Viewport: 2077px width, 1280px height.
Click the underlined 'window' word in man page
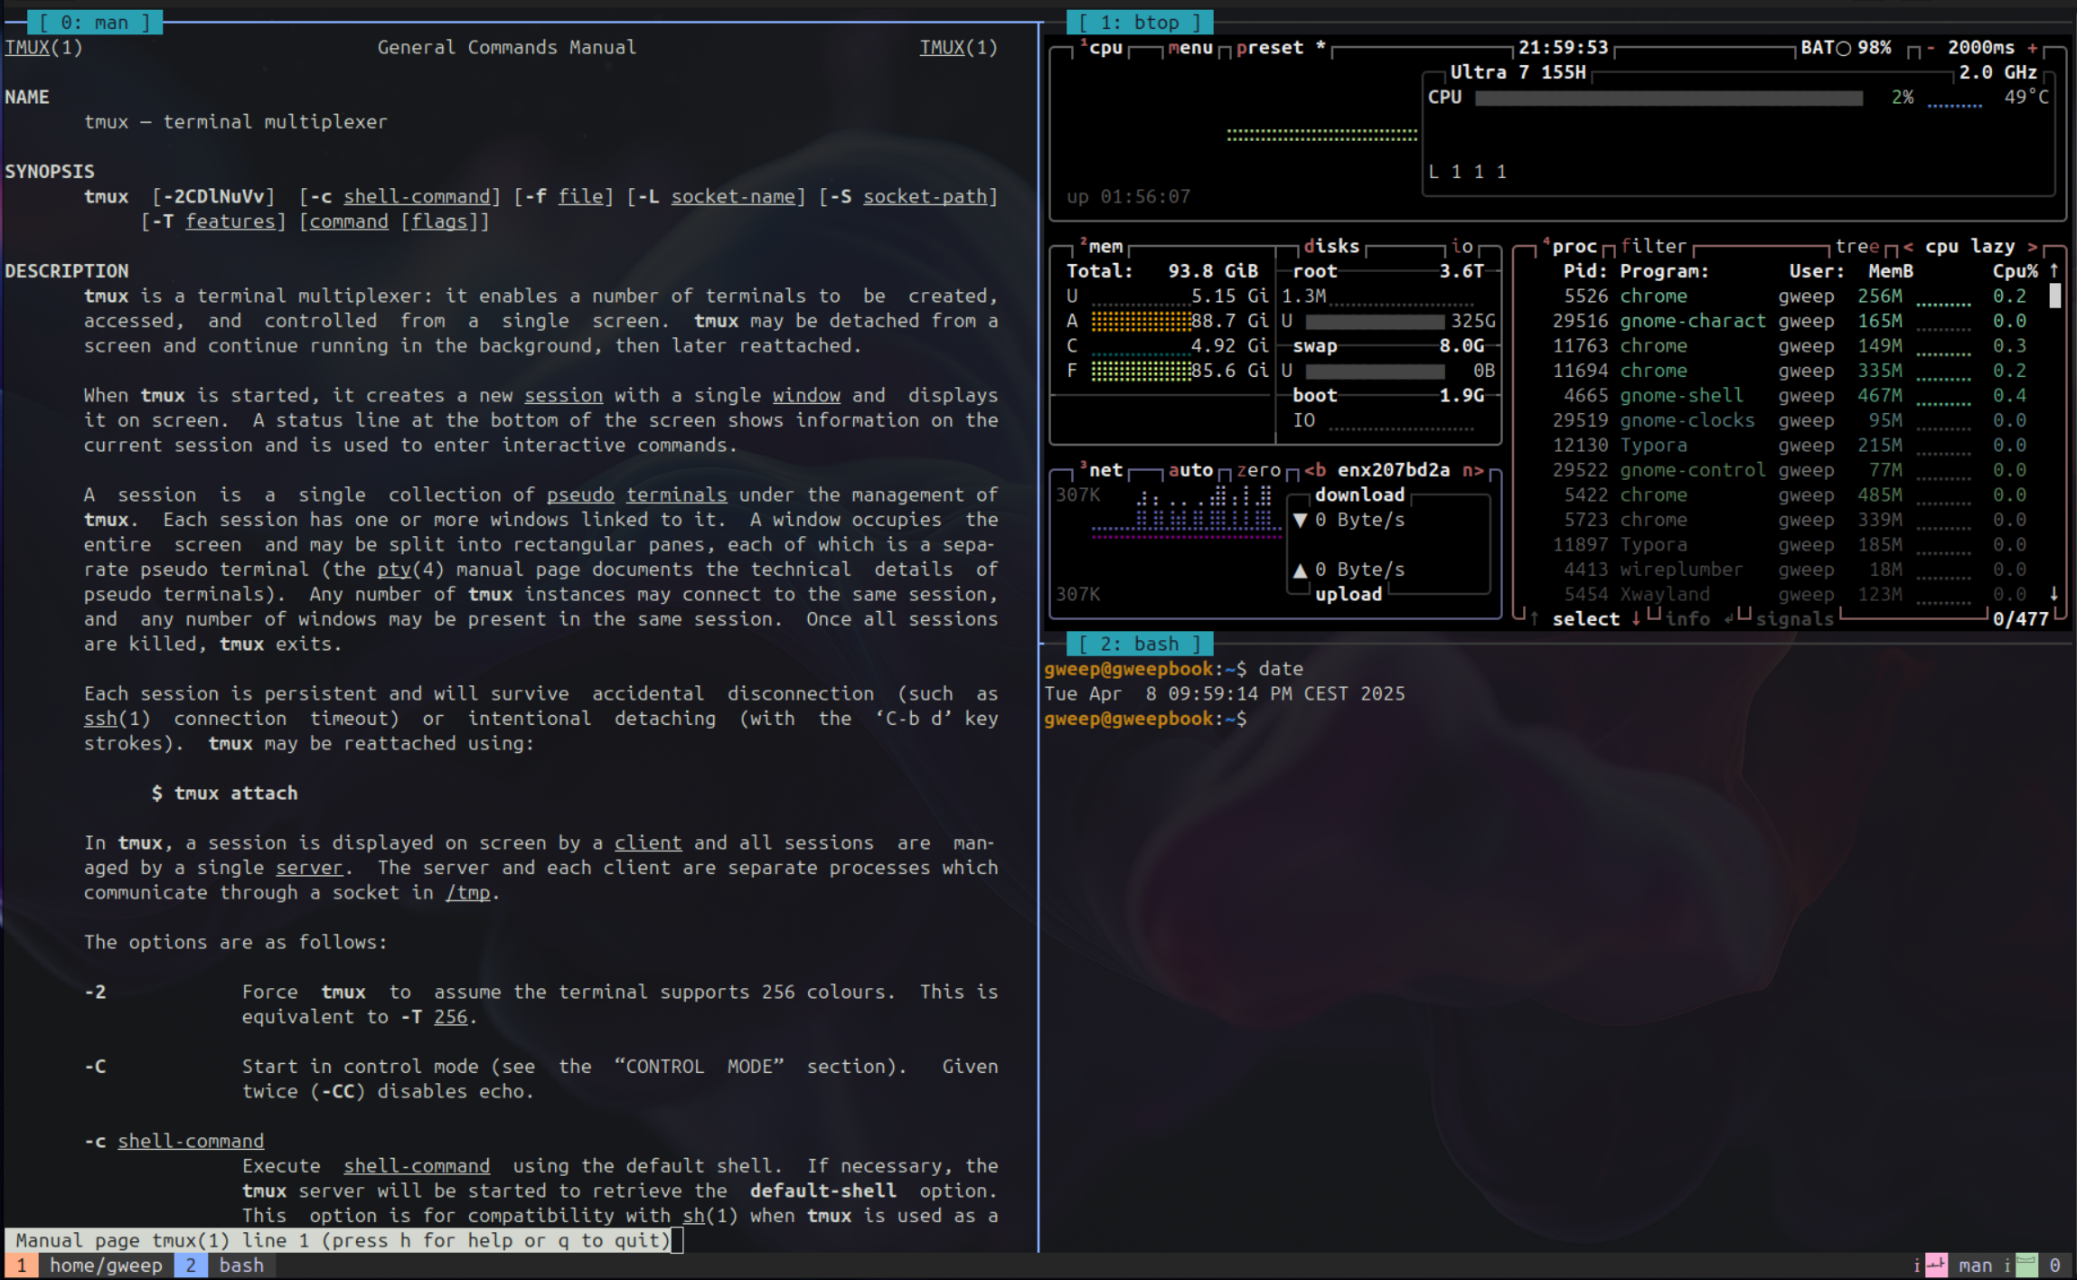coord(806,396)
